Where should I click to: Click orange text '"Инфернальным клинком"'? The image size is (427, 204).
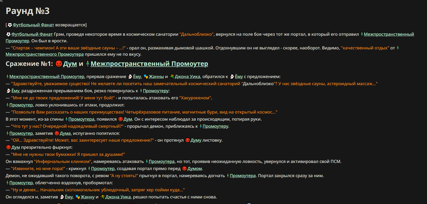[x=62, y=161]
